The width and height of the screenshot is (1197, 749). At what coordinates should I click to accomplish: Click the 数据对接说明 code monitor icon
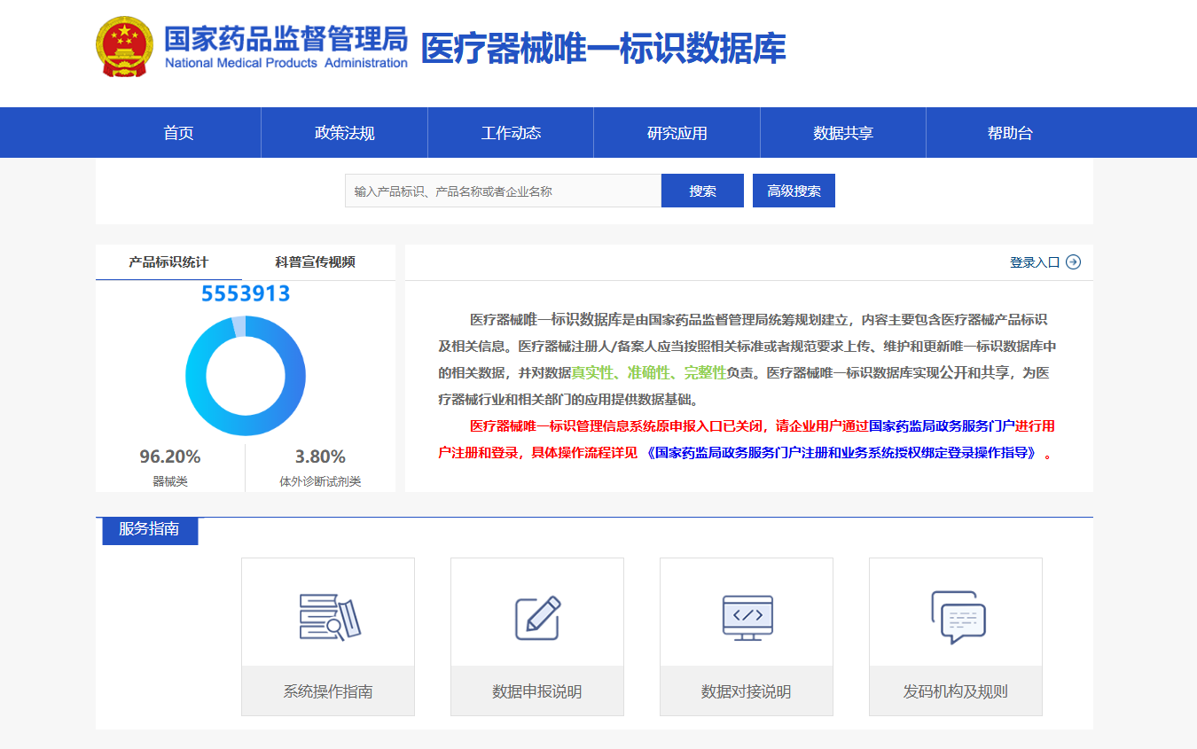747,616
